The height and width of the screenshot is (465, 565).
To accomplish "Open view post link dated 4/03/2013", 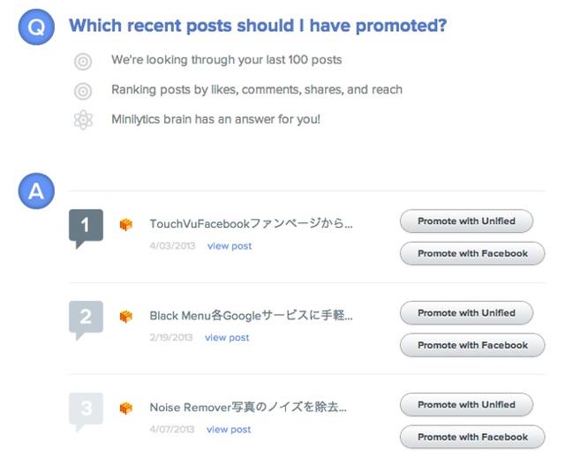I will pos(230,246).
